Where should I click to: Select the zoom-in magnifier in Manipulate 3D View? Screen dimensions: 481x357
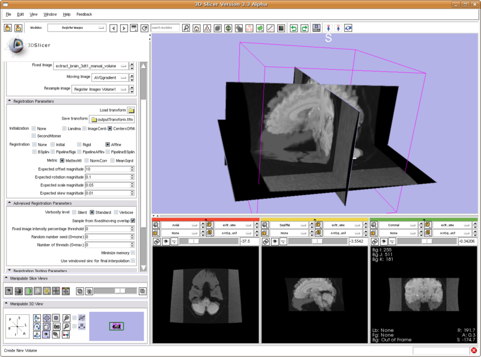[x=66, y=318]
